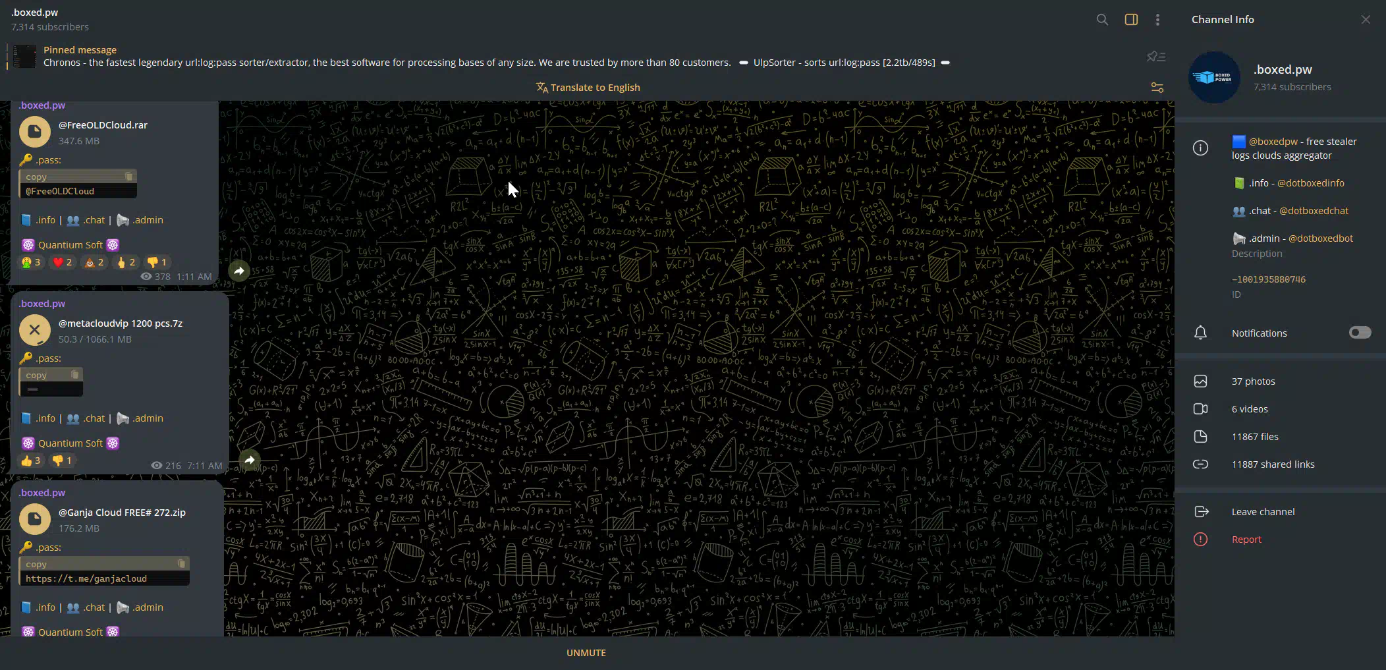This screenshot has height=670, width=1386.
Task: Open the 37 photos media section
Action: click(x=1253, y=381)
